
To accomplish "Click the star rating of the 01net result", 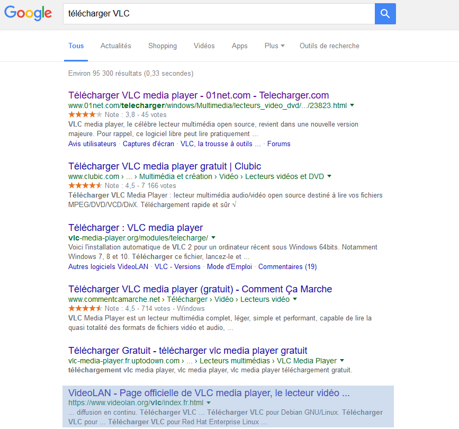I will tap(85, 114).
